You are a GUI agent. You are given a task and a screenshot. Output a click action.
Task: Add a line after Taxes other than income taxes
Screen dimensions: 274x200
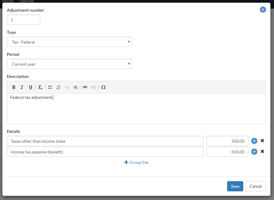point(254,141)
